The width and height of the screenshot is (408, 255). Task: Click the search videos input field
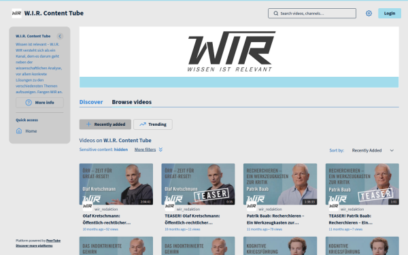coord(312,14)
